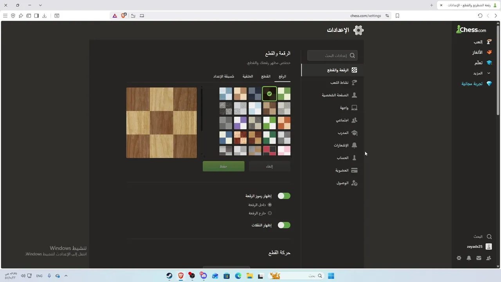Toggle browser sidebar panel icon
The height and width of the screenshot is (282, 501).
pyautogui.click(x=36, y=16)
